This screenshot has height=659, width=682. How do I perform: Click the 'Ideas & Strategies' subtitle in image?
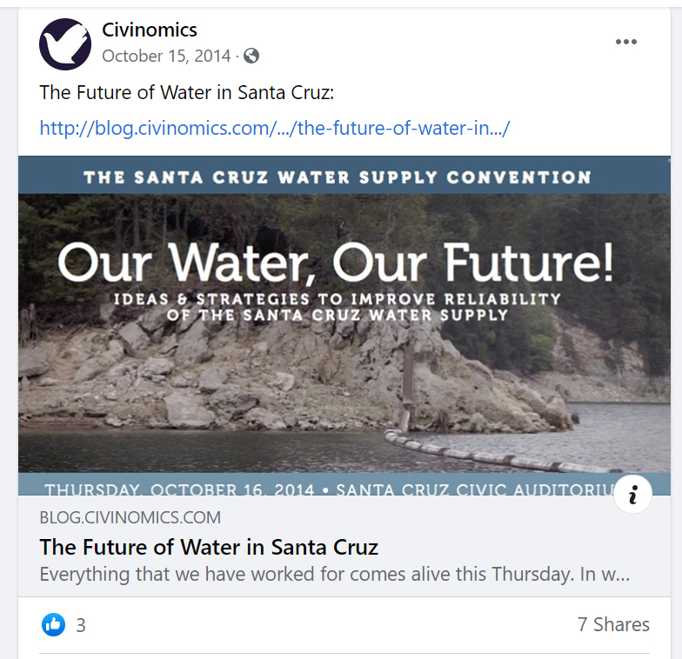click(338, 306)
